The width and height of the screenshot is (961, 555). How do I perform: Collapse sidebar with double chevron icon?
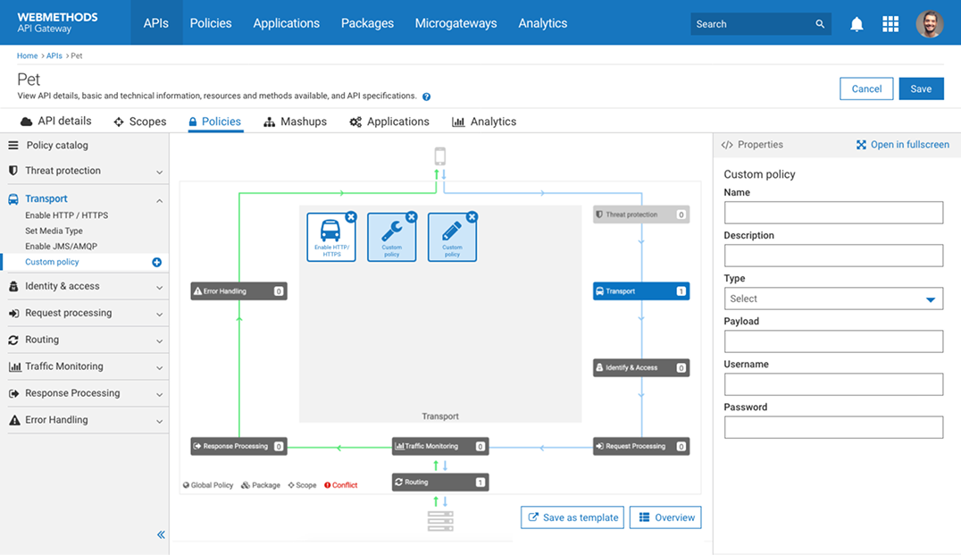pyautogui.click(x=161, y=534)
